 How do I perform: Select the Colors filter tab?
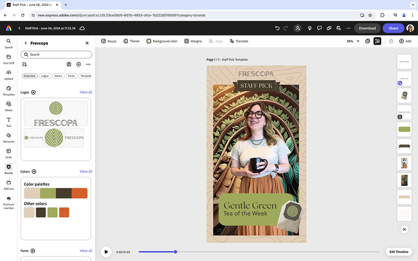[x=58, y=76]
